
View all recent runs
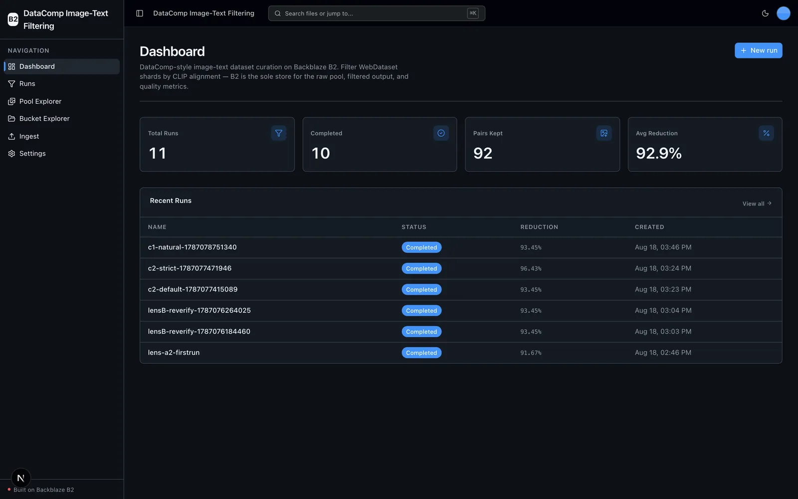(757, 204)
